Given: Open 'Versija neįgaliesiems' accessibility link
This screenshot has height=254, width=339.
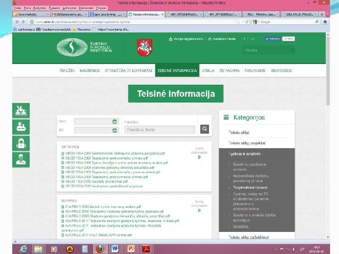Looking at the screenshot, I should [186, 39].
